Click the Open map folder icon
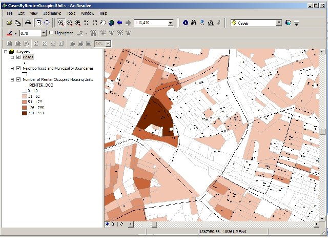This screenshot has height=246, width=328. (x=9, y=23)
